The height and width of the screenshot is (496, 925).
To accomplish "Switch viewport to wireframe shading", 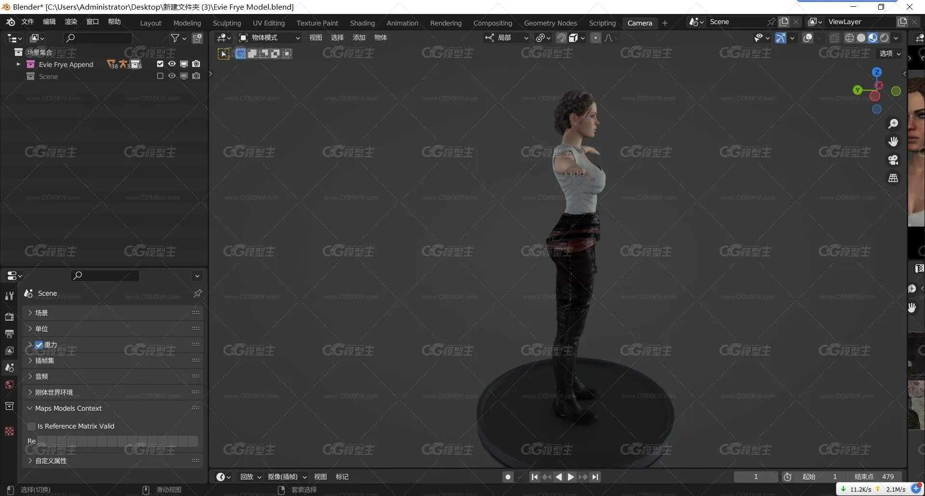I will 849,38.
